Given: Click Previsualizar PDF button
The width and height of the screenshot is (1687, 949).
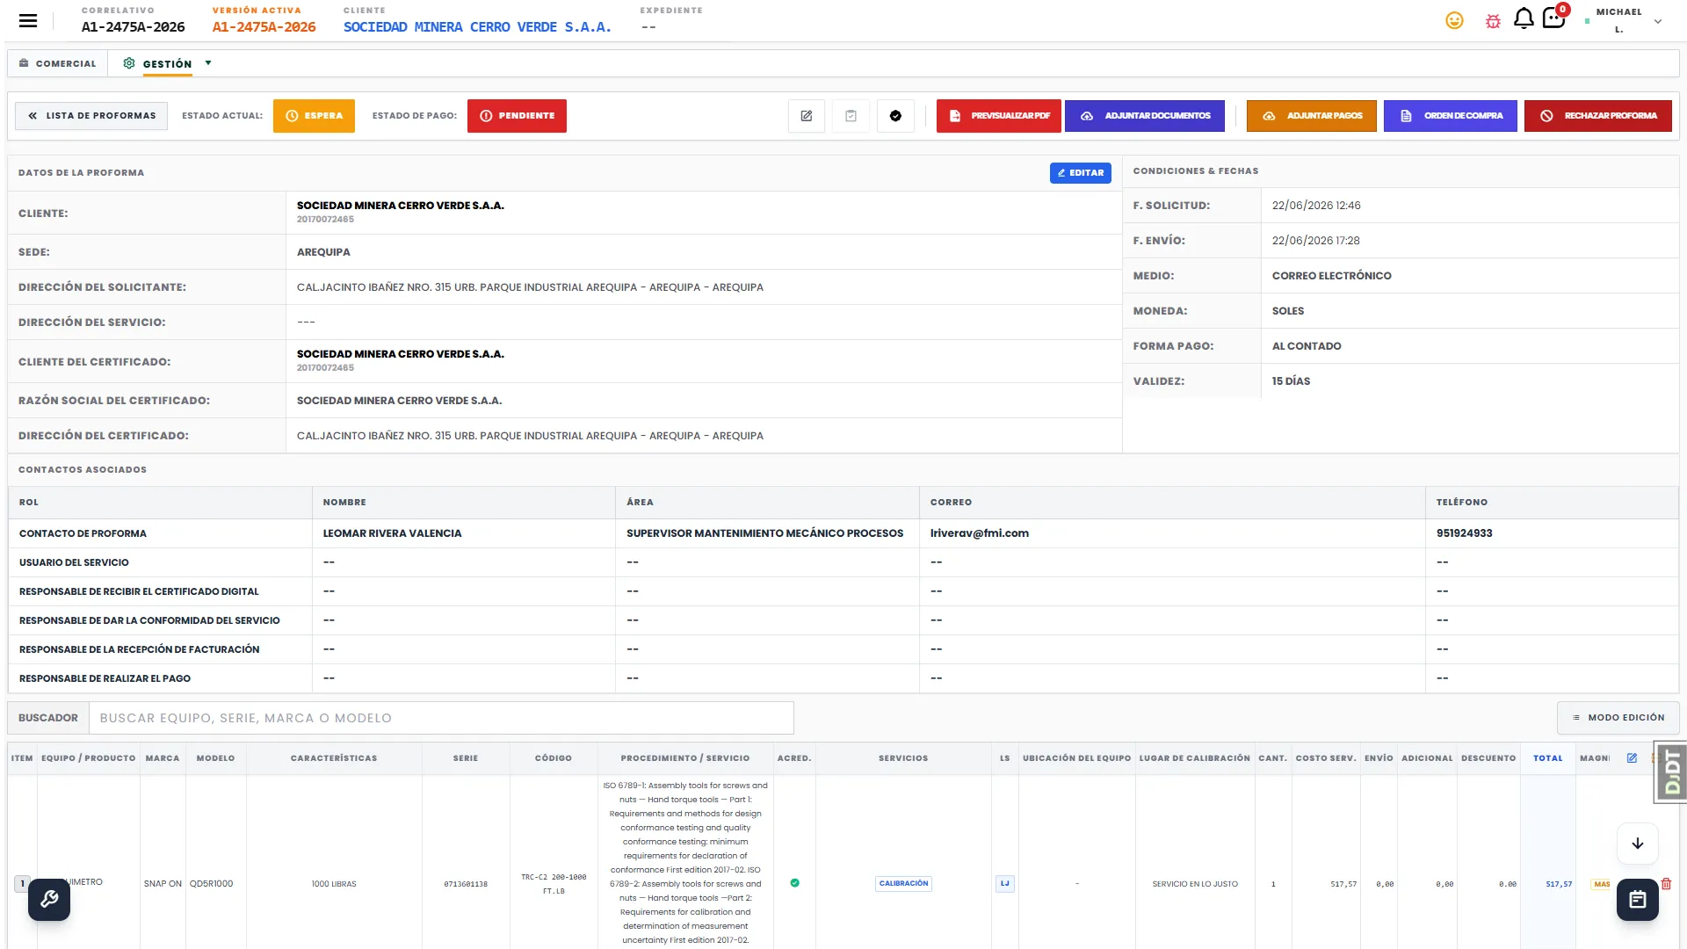Looking at the screenshot, I should click(999, 116).
